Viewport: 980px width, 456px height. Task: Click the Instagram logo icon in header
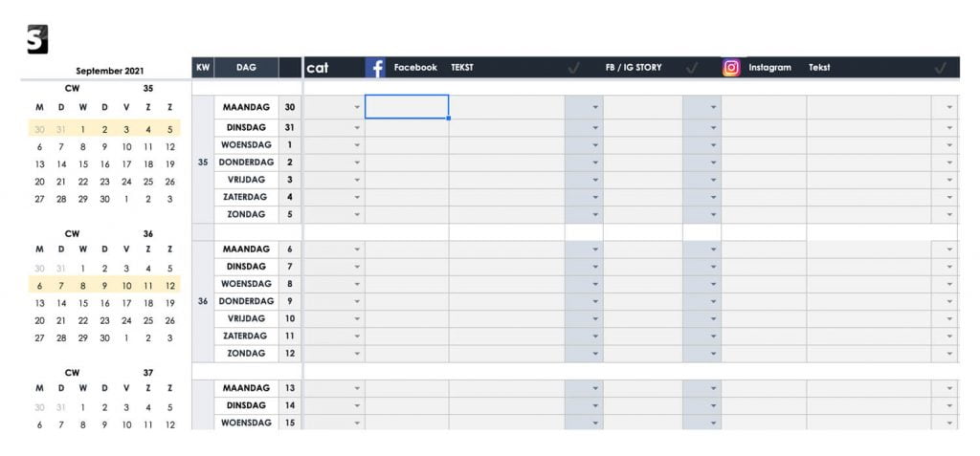click(731, 68)
